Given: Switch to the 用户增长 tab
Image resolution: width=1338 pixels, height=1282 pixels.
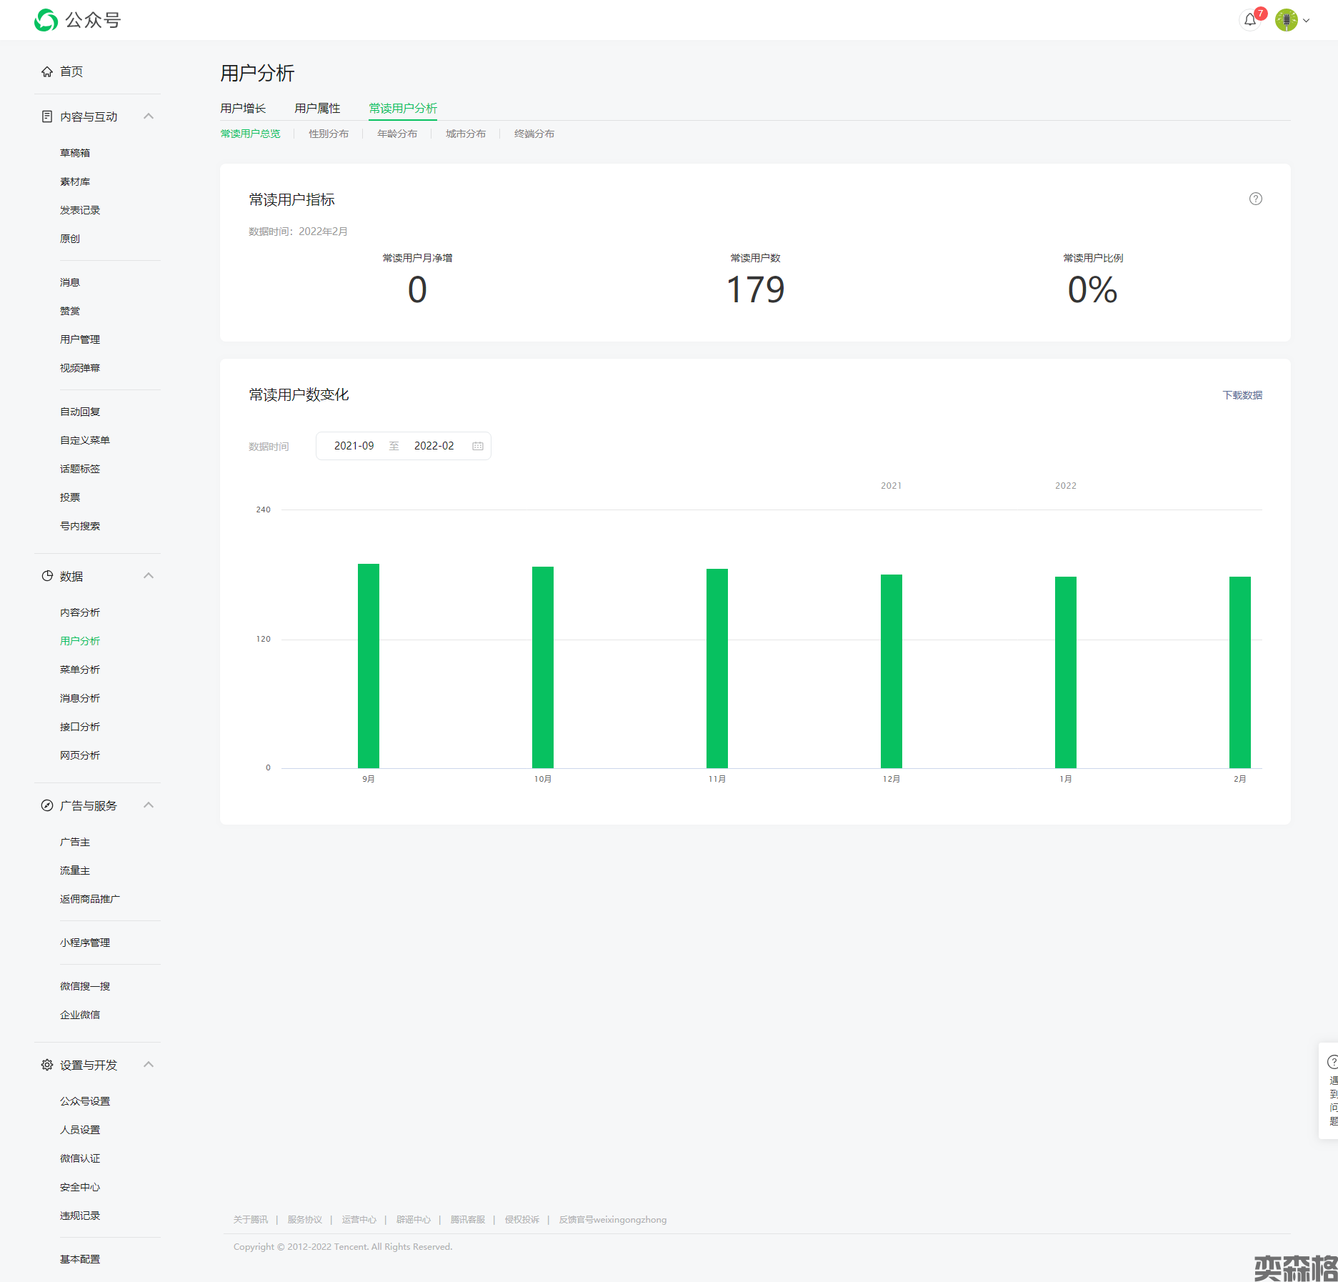Looking at the screenshot, I should click(243, 109).
